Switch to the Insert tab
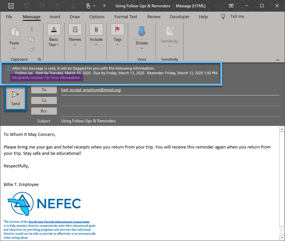The width and height of the screenshot is (285, 241). (x=55, y=17)
